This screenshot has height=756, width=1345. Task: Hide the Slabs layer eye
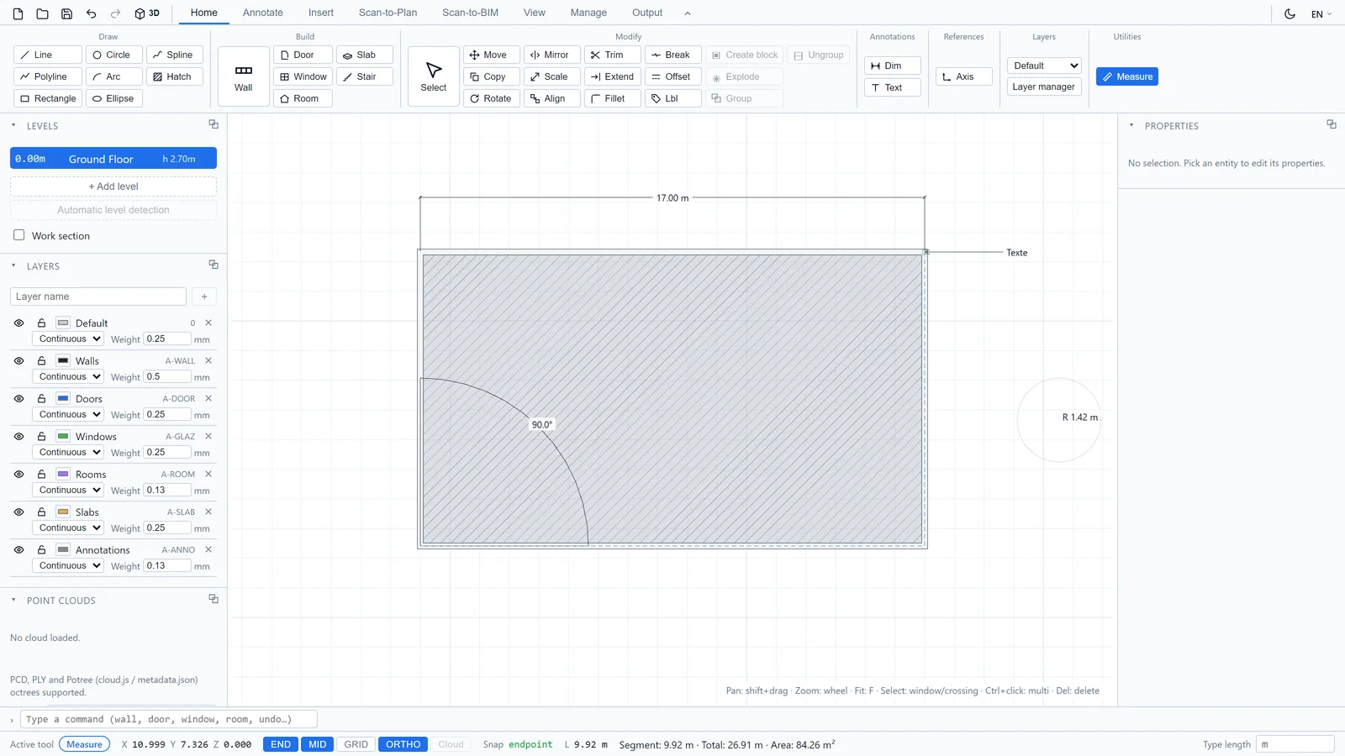18,512
